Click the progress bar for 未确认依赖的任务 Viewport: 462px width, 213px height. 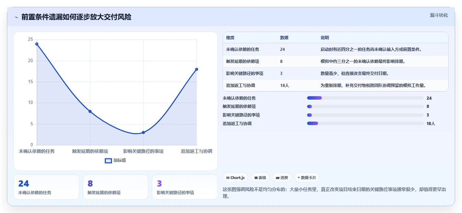(x=365, y=98)
